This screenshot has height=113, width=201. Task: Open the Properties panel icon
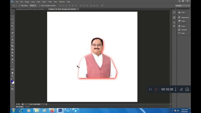click(174, 18)
